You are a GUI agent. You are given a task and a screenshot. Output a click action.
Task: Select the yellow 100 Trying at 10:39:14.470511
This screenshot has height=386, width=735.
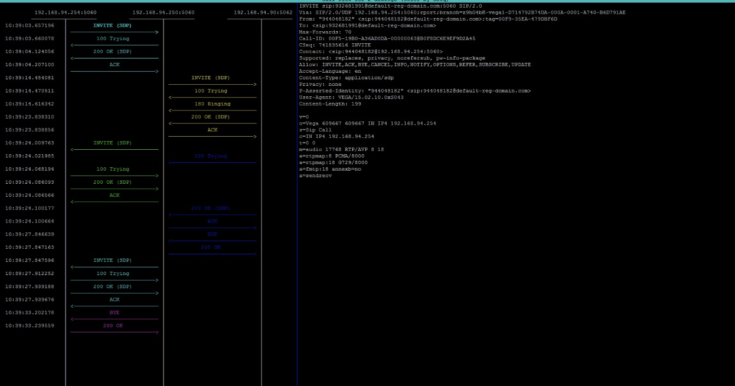click(x=211, y=91)
